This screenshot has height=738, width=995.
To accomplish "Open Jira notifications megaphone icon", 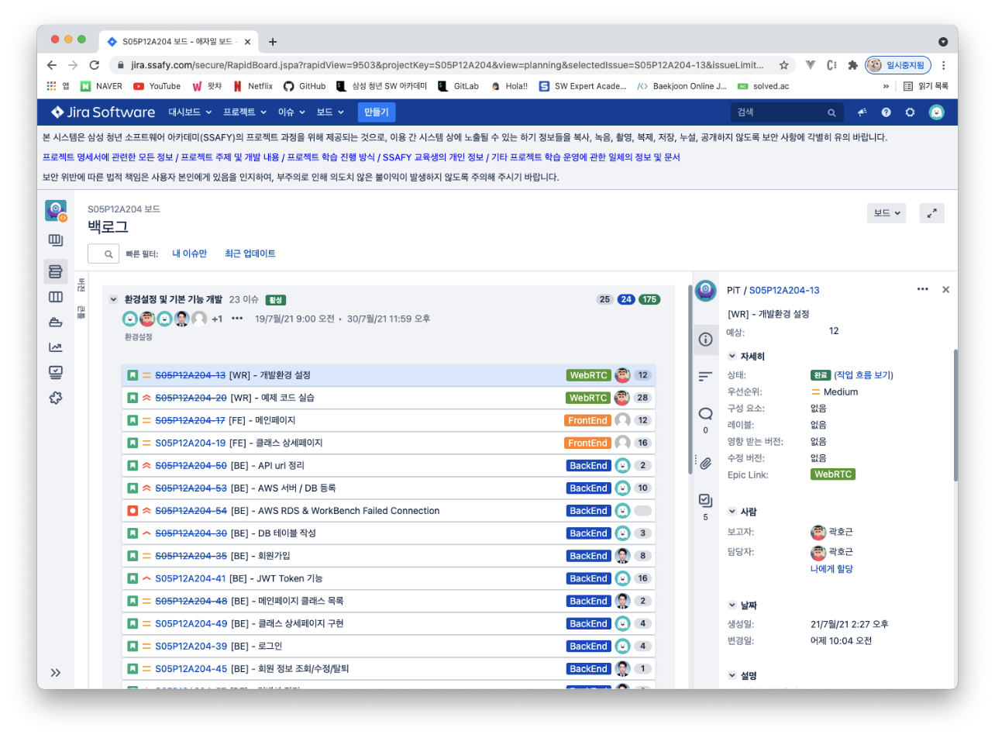I will (862, 112).
